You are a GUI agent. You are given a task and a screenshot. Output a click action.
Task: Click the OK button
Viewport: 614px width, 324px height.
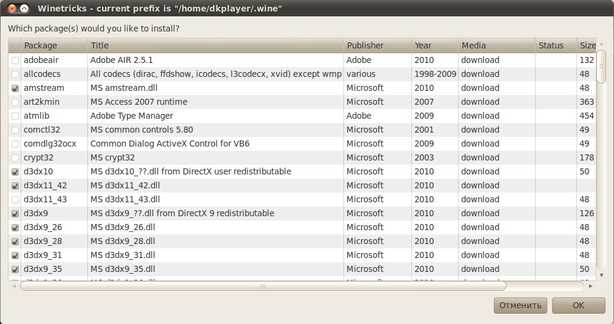tap(578, 305)
